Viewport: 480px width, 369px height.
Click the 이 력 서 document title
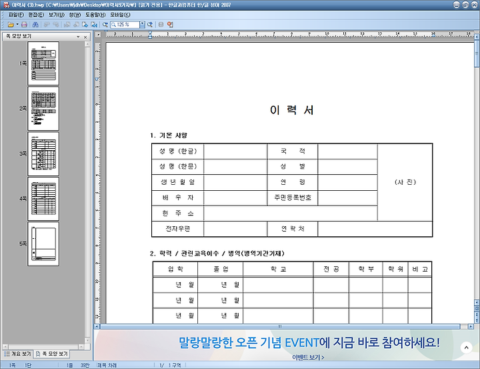[x=292, y=109]
